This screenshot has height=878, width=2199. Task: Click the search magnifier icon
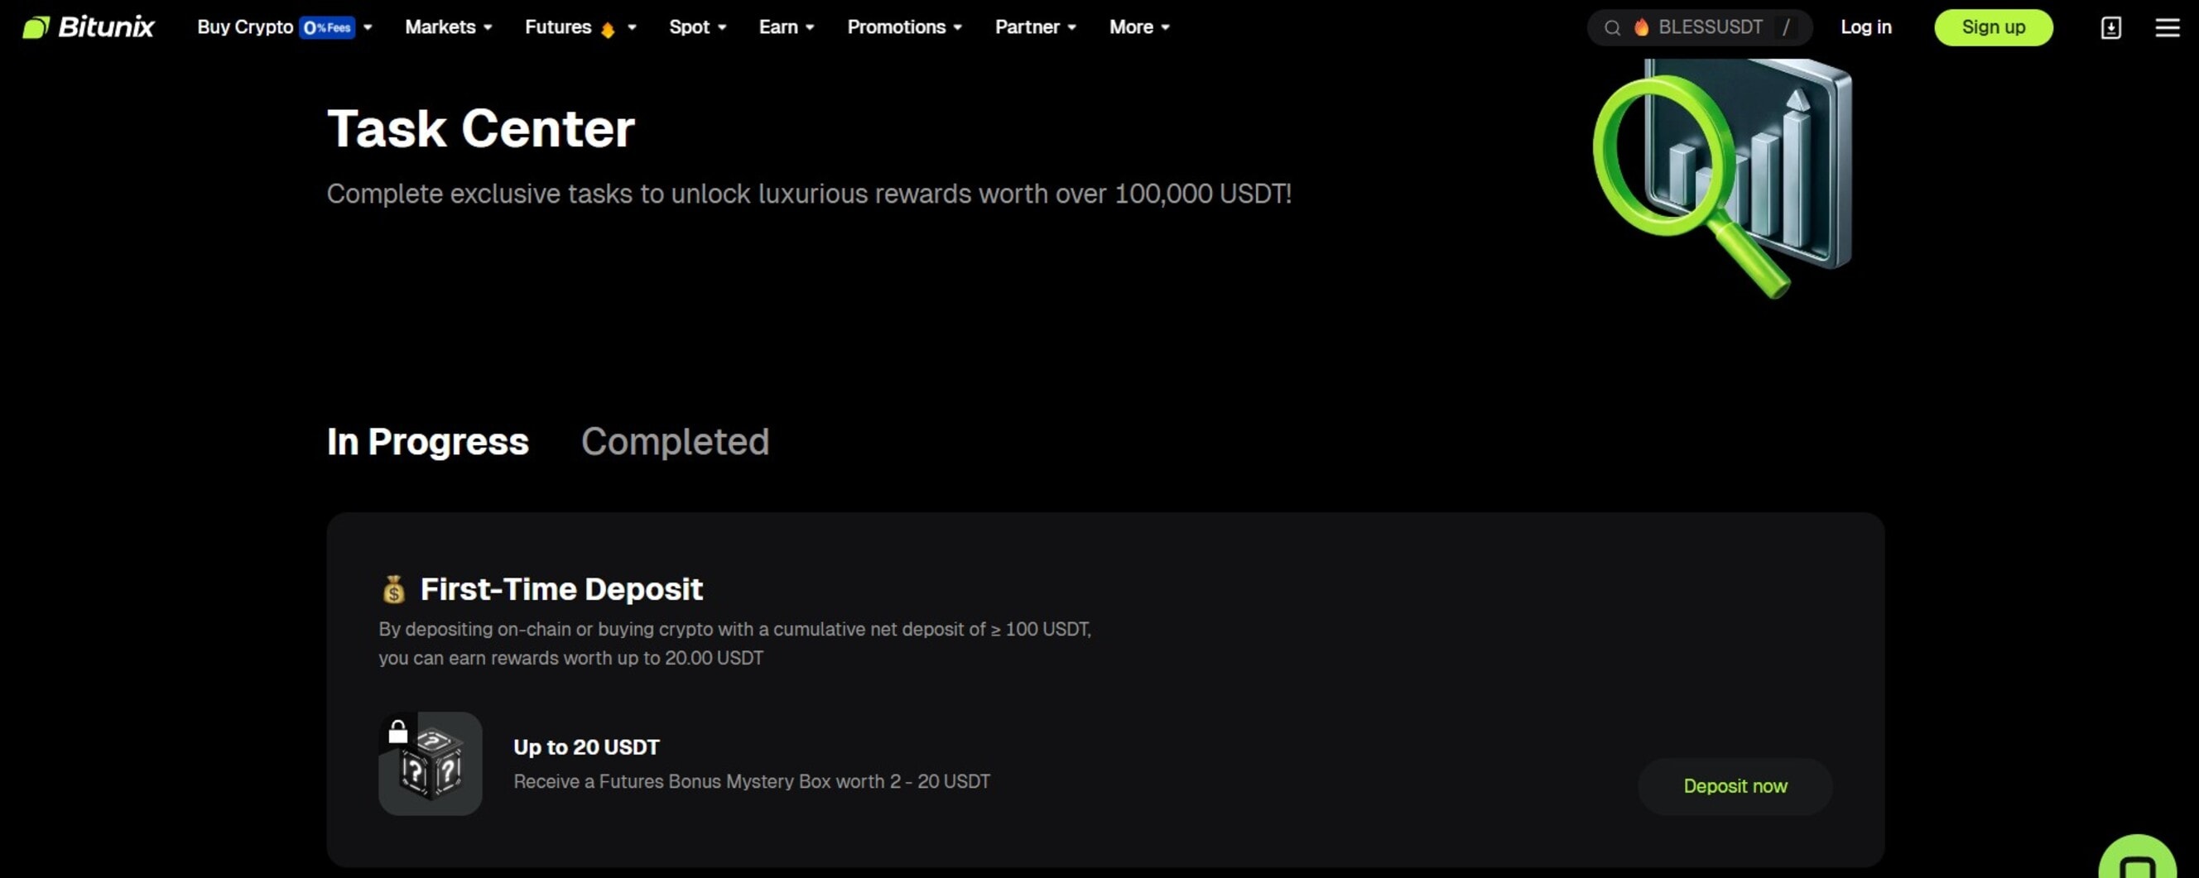click(x=1612, y=27)
